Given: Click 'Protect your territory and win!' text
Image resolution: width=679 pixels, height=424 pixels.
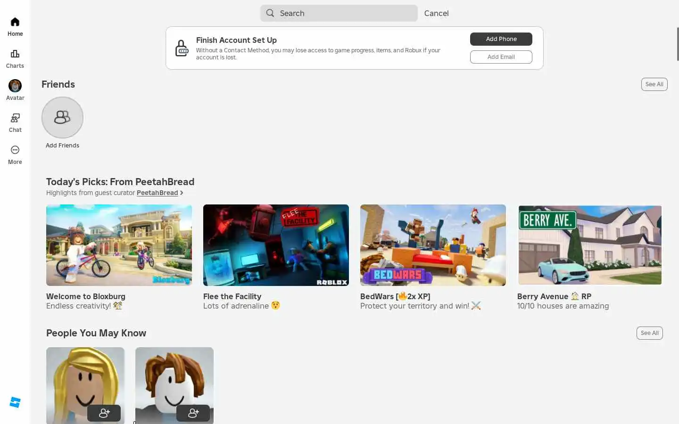Looking at the screenshot, I should [x=420, y=306].
